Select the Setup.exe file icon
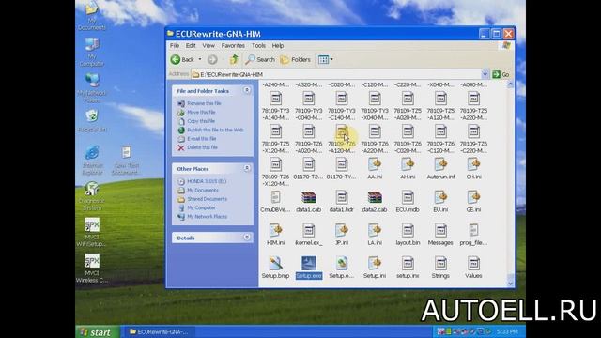 point(309,264)
